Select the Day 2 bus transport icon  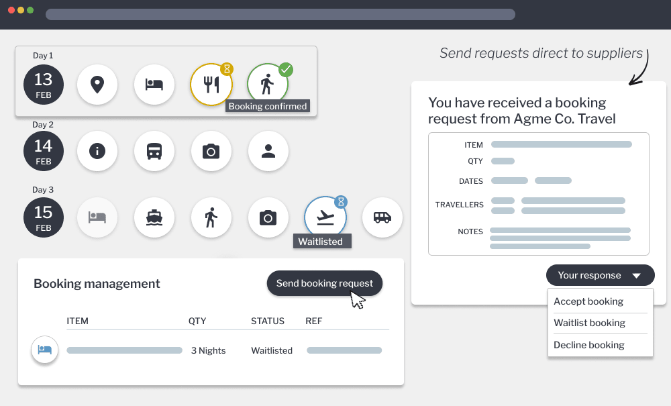154,151
